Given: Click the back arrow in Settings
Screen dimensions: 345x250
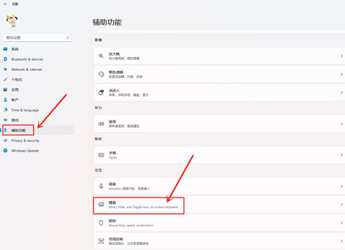Looking at the screenshot, I should click(5, 4).
